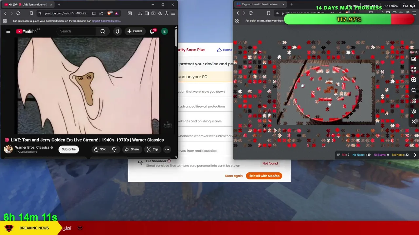This screenshot has width=419, height=235.
Task: Go back in the YouTube browser window
Action: [5, 13]
